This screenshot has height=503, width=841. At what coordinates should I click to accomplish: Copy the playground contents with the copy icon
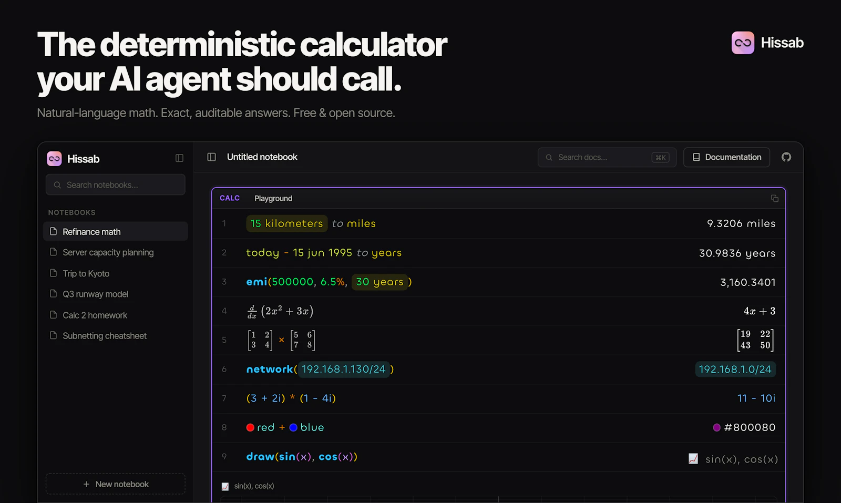pos(775,198)
